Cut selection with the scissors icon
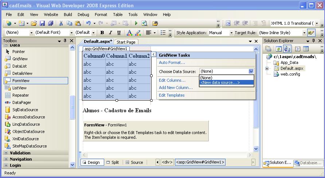Viewport: 325px width, 178px height. [x=61, y=23]
